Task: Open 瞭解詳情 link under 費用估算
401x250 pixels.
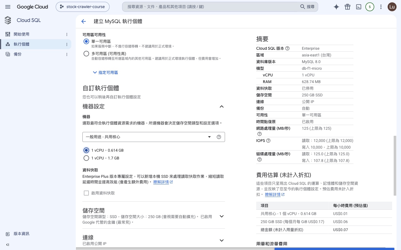Action: pyautogui.click(x=275, y=195)
